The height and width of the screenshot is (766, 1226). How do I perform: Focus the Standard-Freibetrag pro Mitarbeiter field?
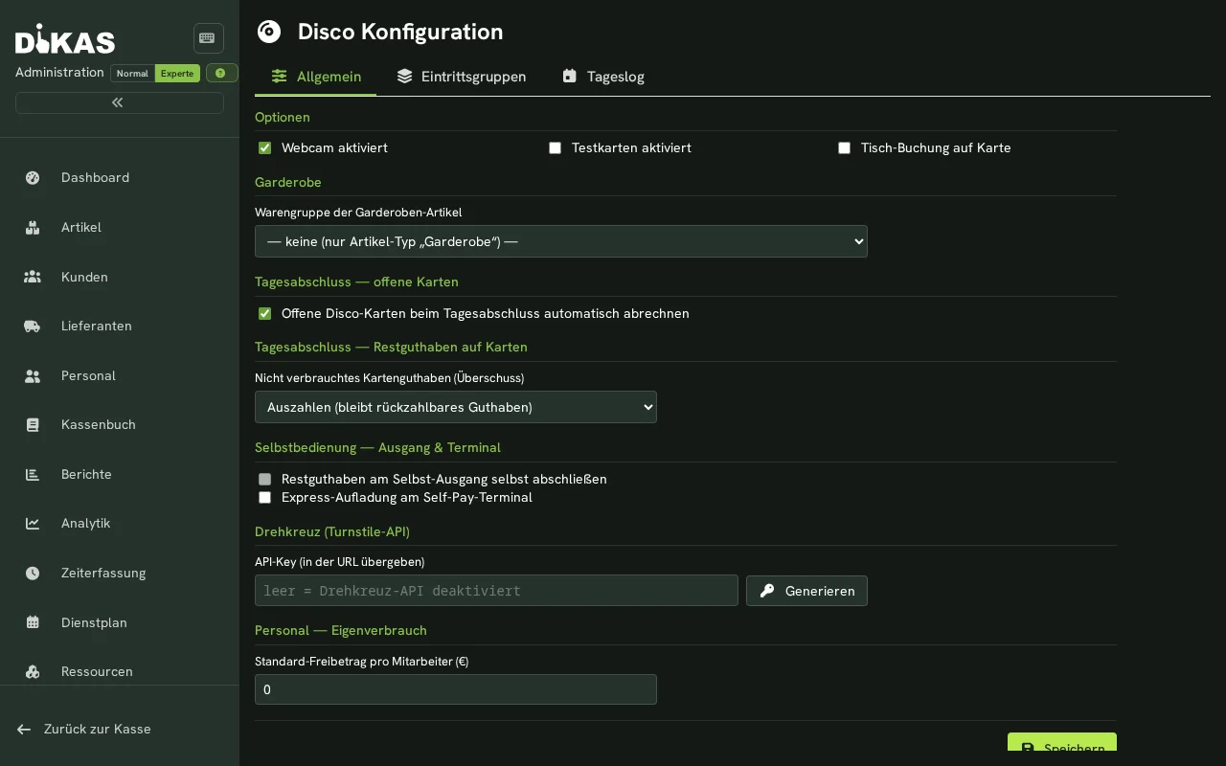click(x=456, y=689)
